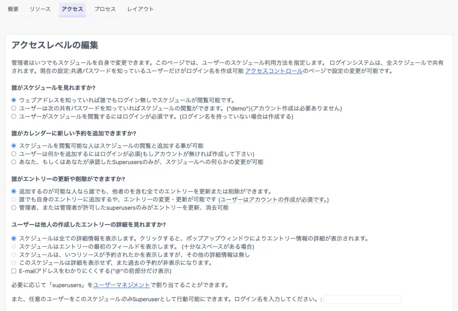Select Superusersのみがスケジュール変更可能 option
The width and height of the screenshot is (458, 311).
click(14, 162)
